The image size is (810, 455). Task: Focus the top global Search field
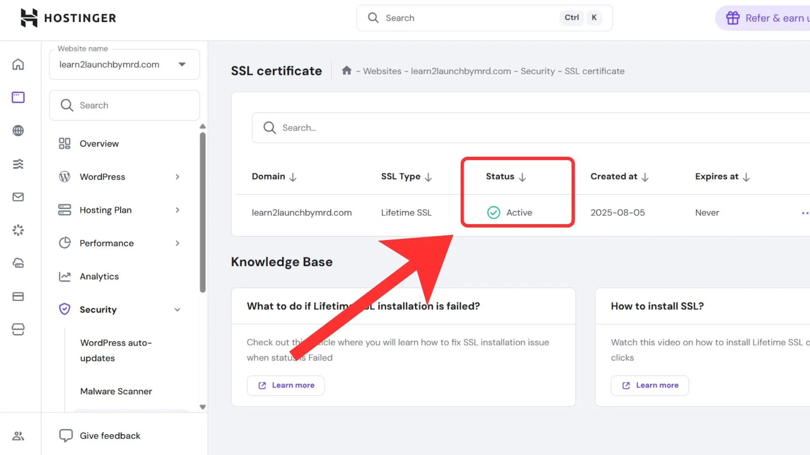[x=484, y=18]
